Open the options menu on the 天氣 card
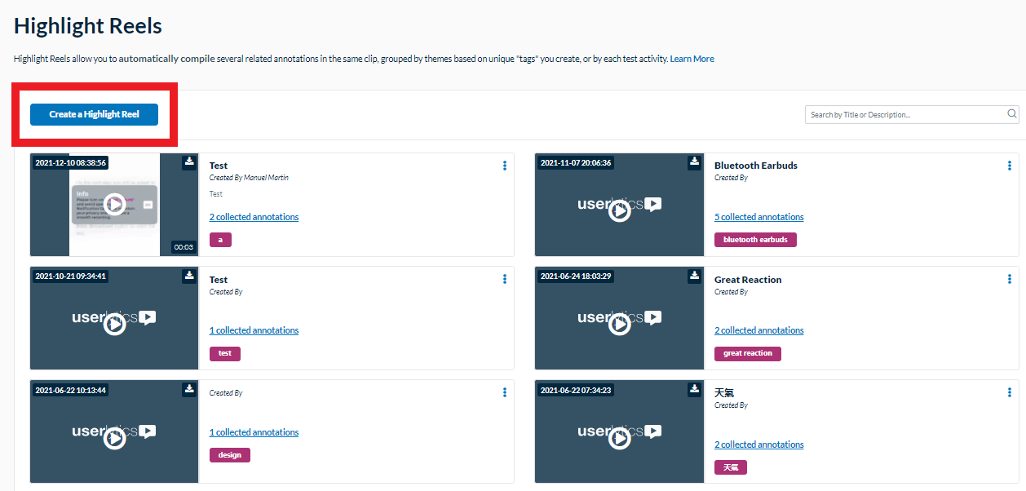The image size is (1026, 491). point(1010,392)
